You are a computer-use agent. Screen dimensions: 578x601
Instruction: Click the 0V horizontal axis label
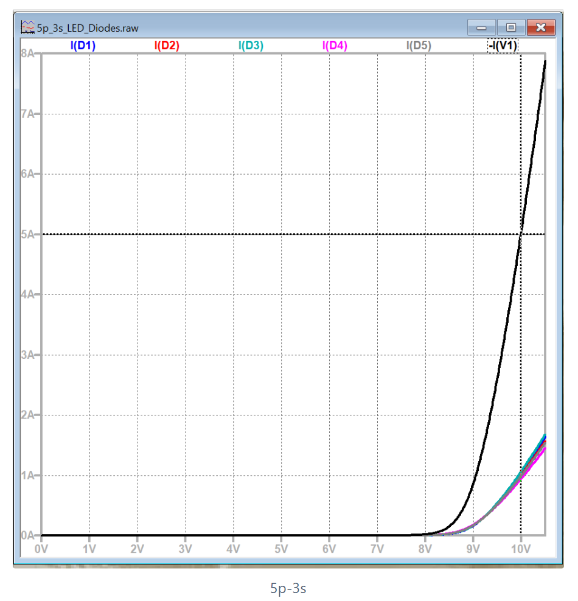coord(41,549)
